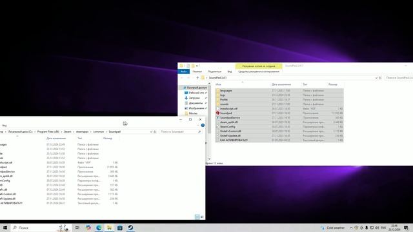This screenshot has height=232, width=413.
Task: Open Steam from the taskbar
Action: point(130,227)
